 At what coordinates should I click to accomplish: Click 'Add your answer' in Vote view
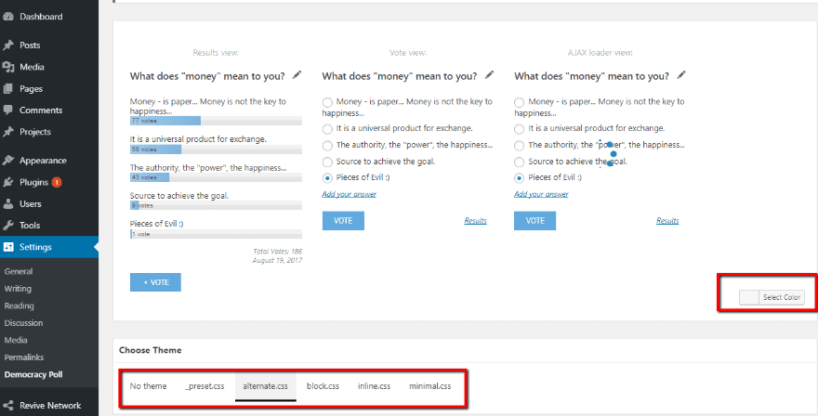[x=349, y=194]
